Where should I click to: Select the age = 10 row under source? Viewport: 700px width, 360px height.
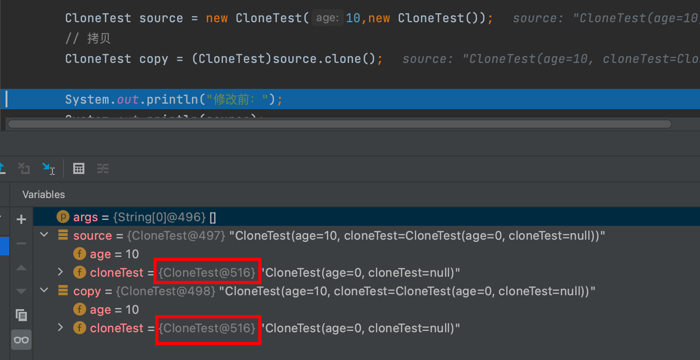click(x=367, y=254)
